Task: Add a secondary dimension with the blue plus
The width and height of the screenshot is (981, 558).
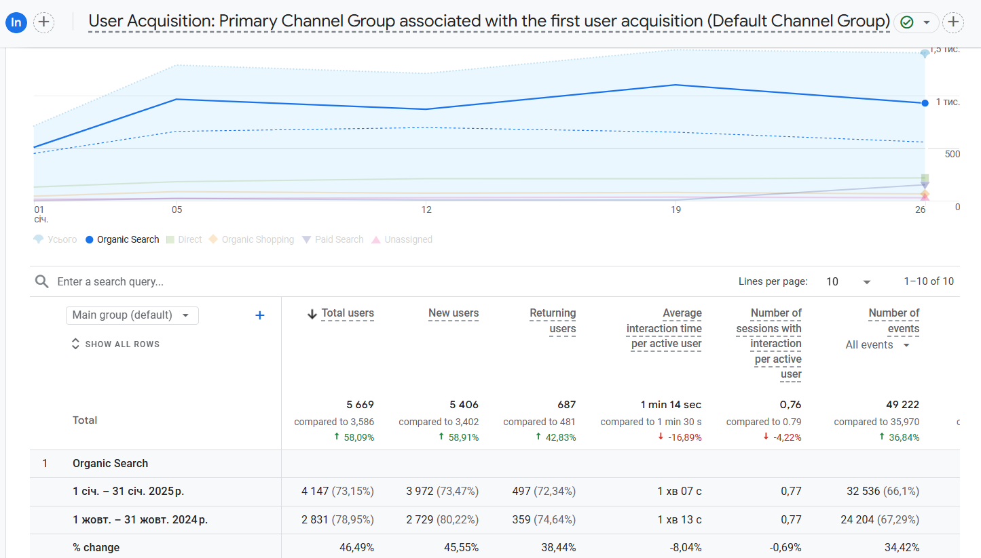Action: [259, 315]
